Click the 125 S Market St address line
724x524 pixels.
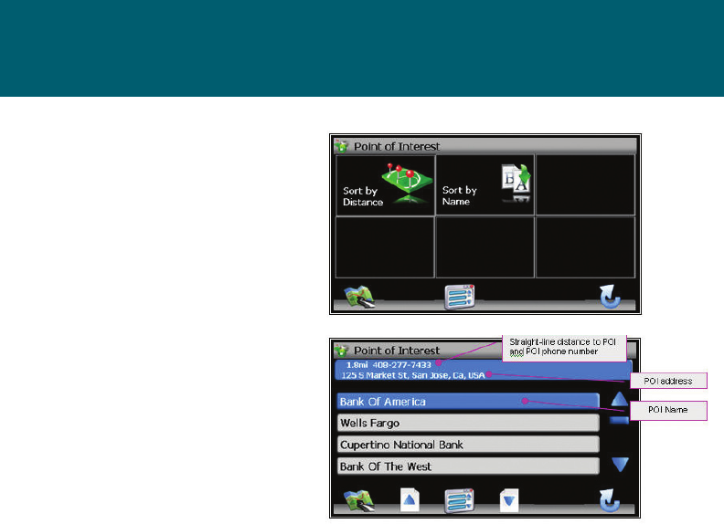413,375
